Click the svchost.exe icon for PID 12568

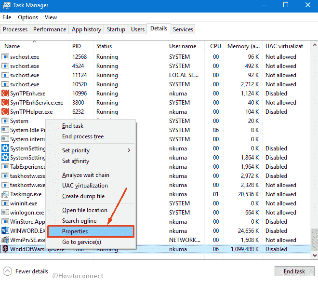pyautogui.click(x=5, y=56)
